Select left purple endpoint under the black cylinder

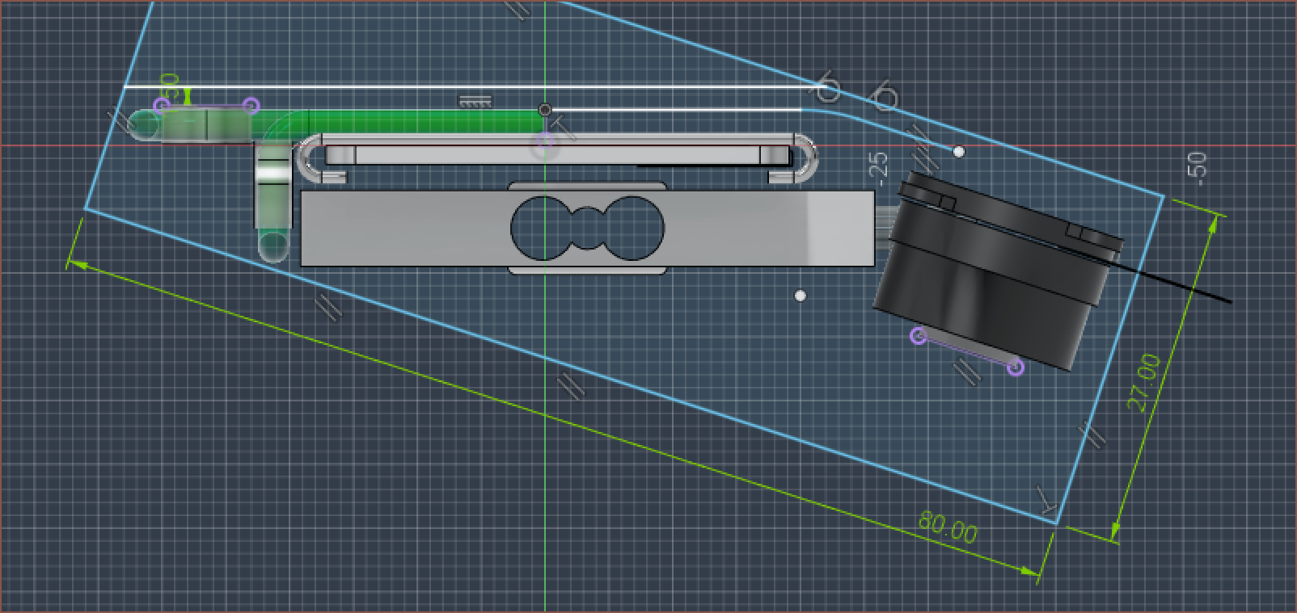pos(918,335)
